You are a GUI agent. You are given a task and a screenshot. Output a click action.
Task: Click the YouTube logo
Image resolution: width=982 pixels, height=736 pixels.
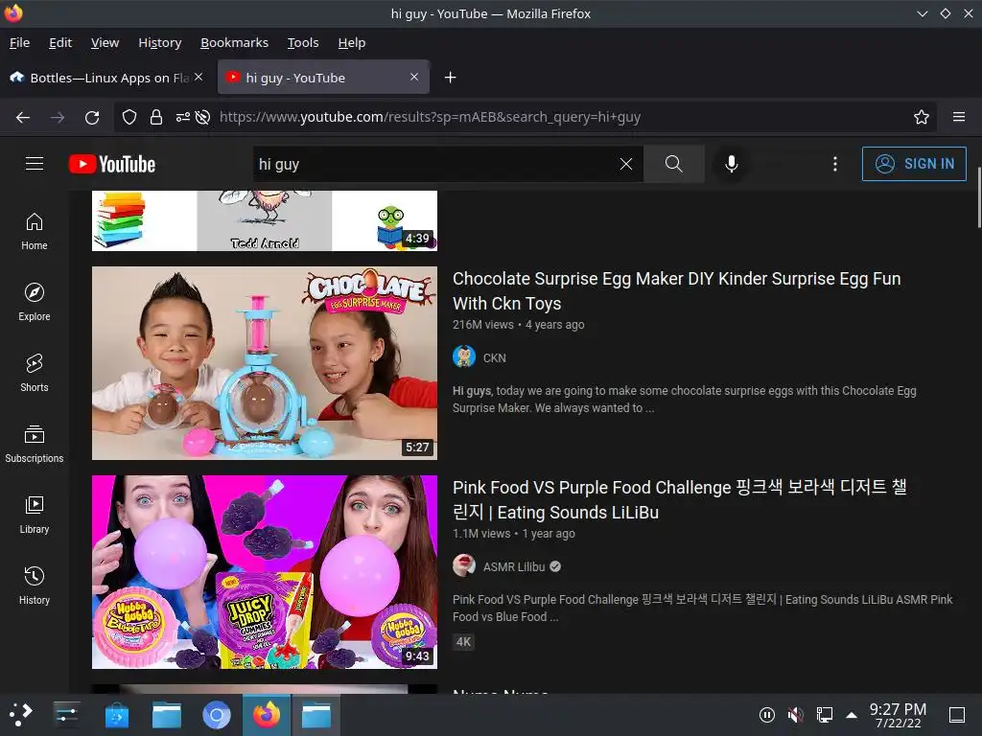(x=112, y=164)
